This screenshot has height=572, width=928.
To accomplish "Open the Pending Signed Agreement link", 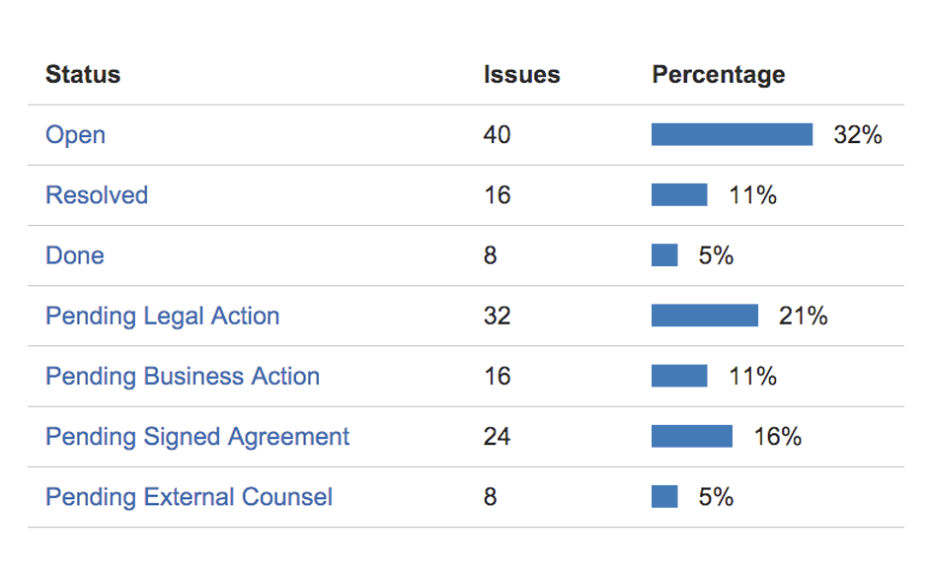I will point(197,436).
